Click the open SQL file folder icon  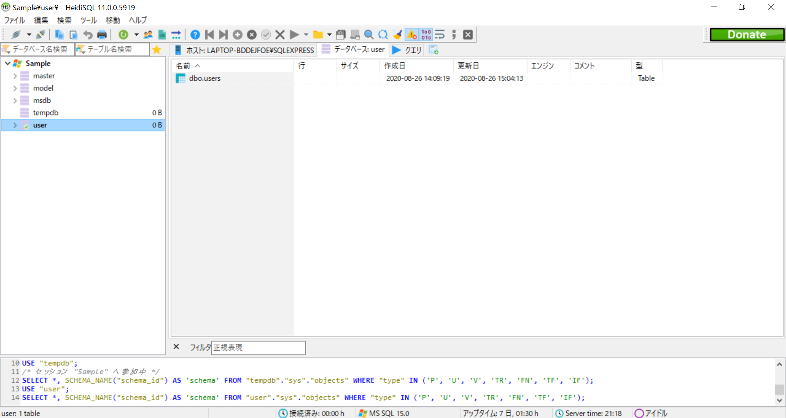pos(318,35)
